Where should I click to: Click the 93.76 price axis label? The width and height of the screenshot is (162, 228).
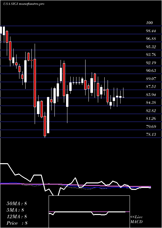[151, 55]
